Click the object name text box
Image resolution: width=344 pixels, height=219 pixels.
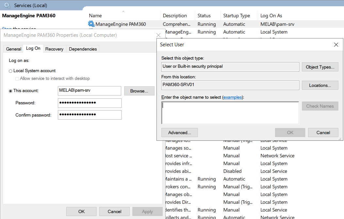tap(230, 113)
